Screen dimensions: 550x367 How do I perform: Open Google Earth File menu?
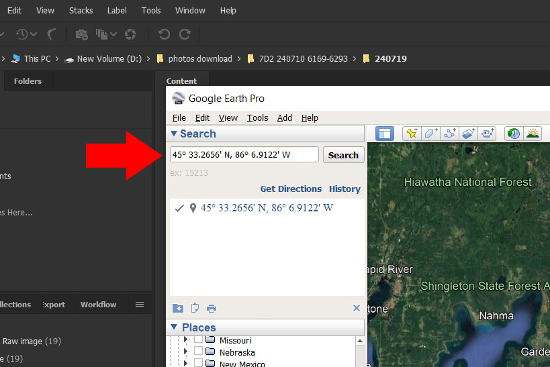179,118
